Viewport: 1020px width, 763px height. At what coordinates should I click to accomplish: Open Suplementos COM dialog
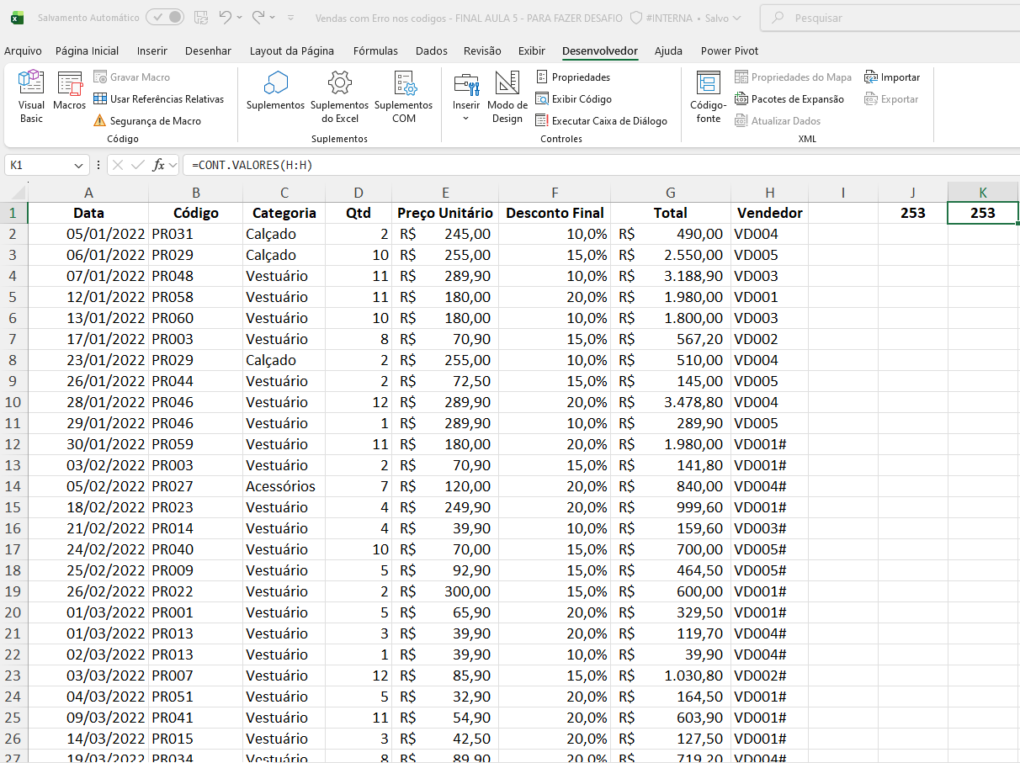[x=404, y=97]
